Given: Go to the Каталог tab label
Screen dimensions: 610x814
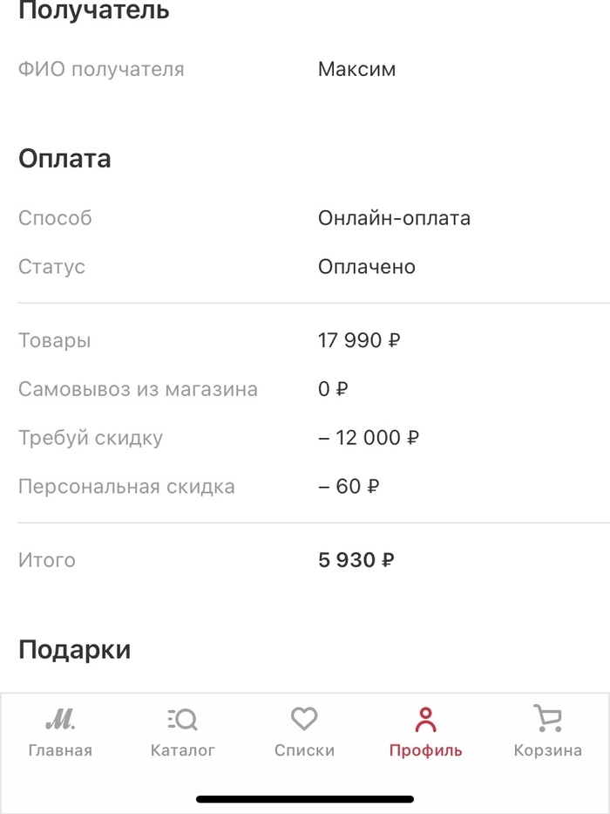Looking at the screenshot, I should (182, 750).
